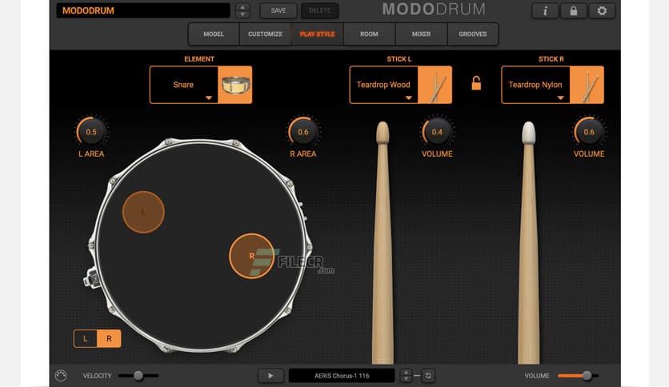Viewport: 669px width, 387px height.
Task: Click the DELETE button
Action: (319, 10)
